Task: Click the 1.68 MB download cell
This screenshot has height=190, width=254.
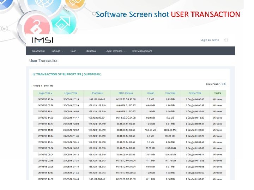Action: point(170,106)
